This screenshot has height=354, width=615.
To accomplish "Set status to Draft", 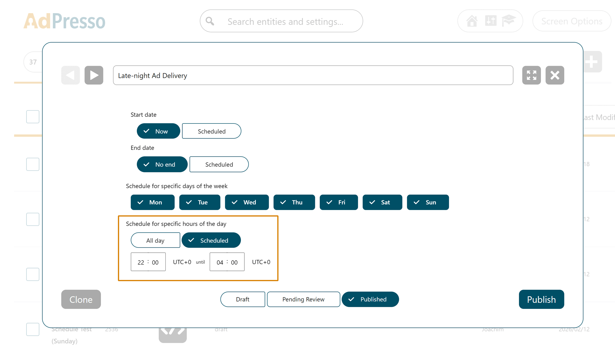I will point(242,299).
